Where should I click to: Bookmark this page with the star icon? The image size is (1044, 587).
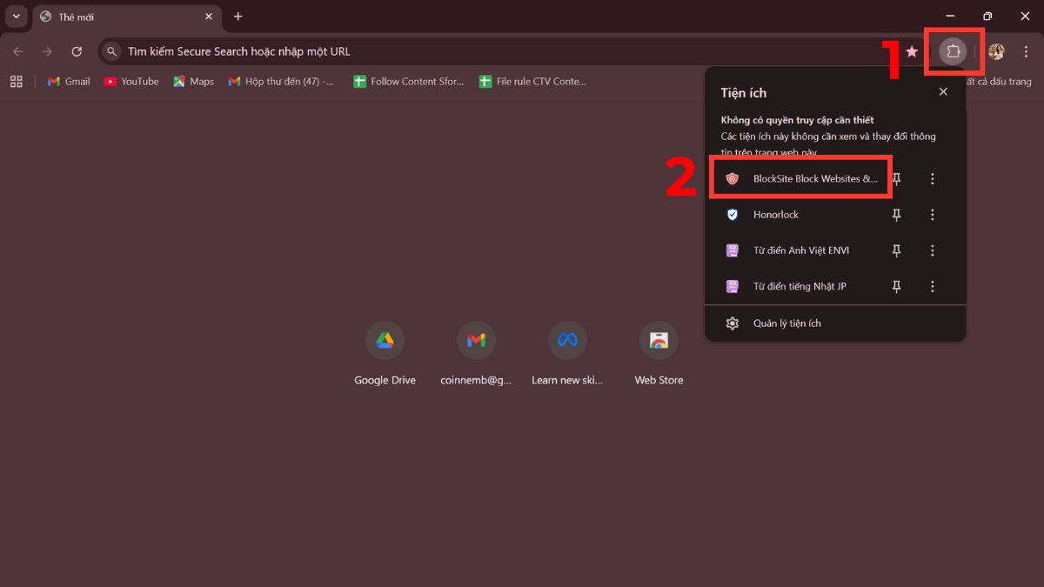click(911, 51)
